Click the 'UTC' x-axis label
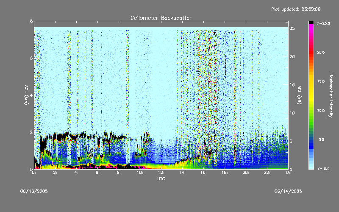The height and width of the screenshot is (212, 339). pos(161,179)
